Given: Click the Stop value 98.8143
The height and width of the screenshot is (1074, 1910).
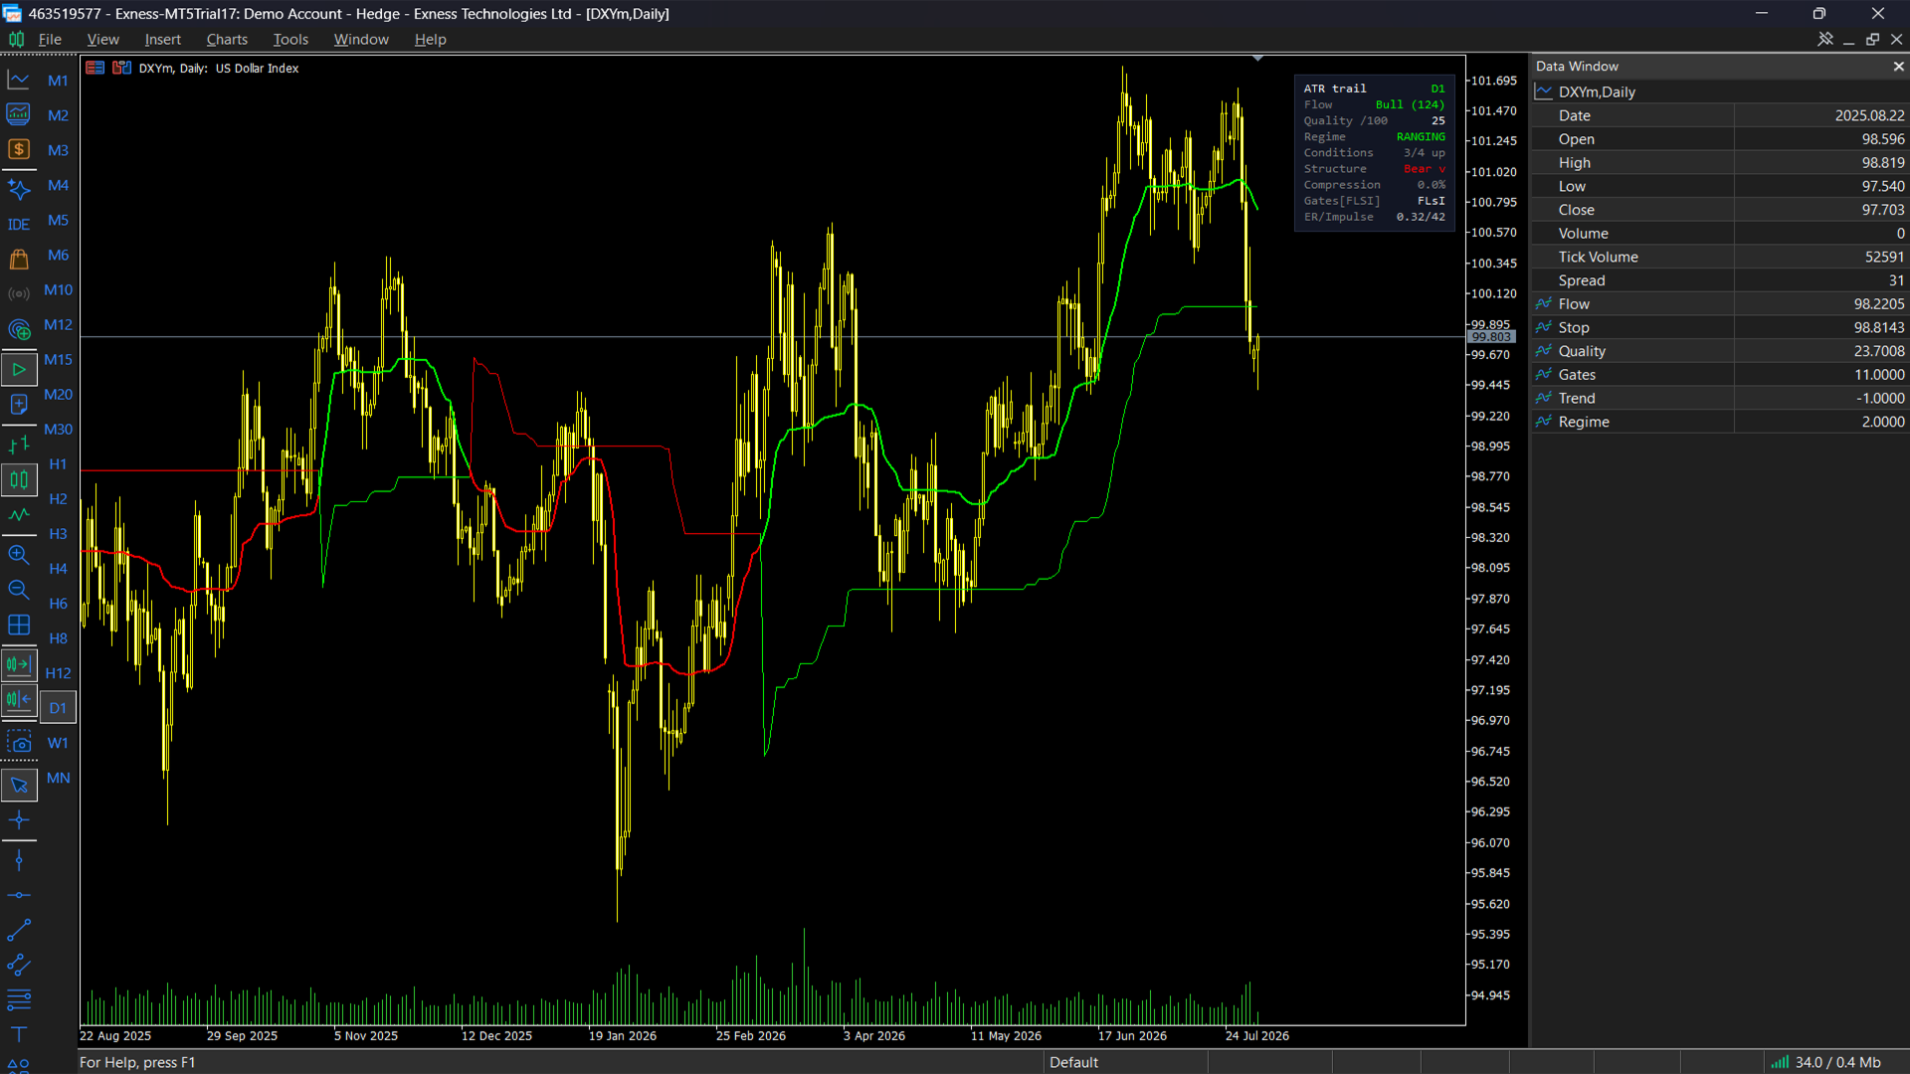Looking at the screenshot, I should 1879,327.
